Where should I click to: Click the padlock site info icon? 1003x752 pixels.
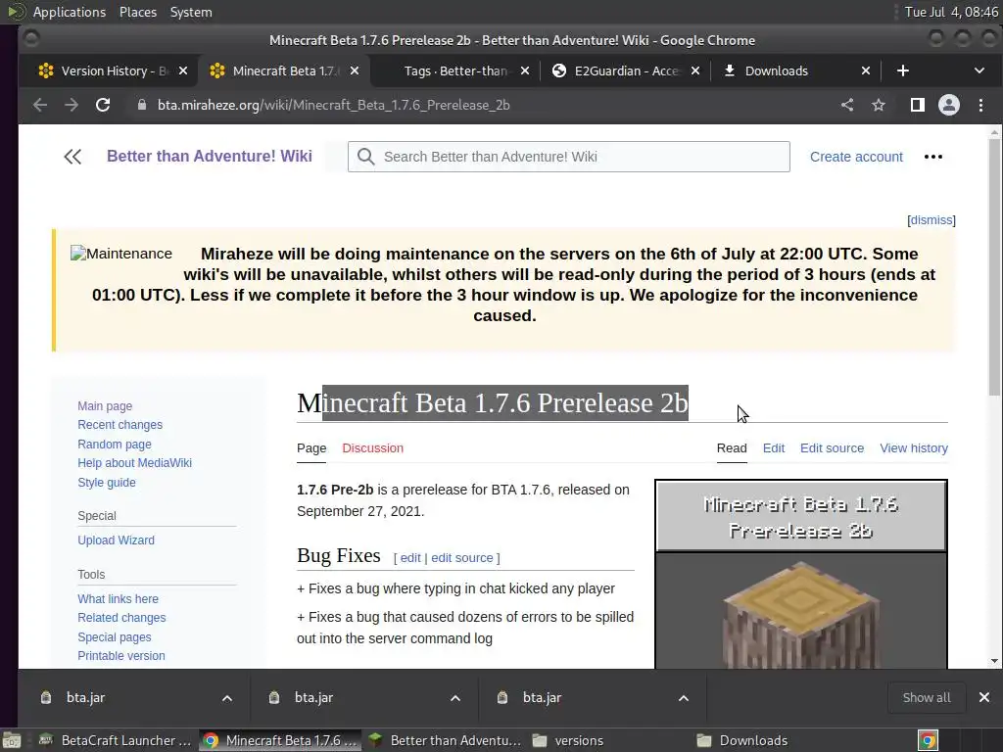(142, 105)
